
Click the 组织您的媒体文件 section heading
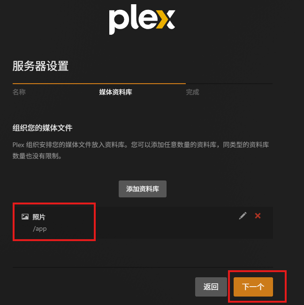[x=43, y=128]
